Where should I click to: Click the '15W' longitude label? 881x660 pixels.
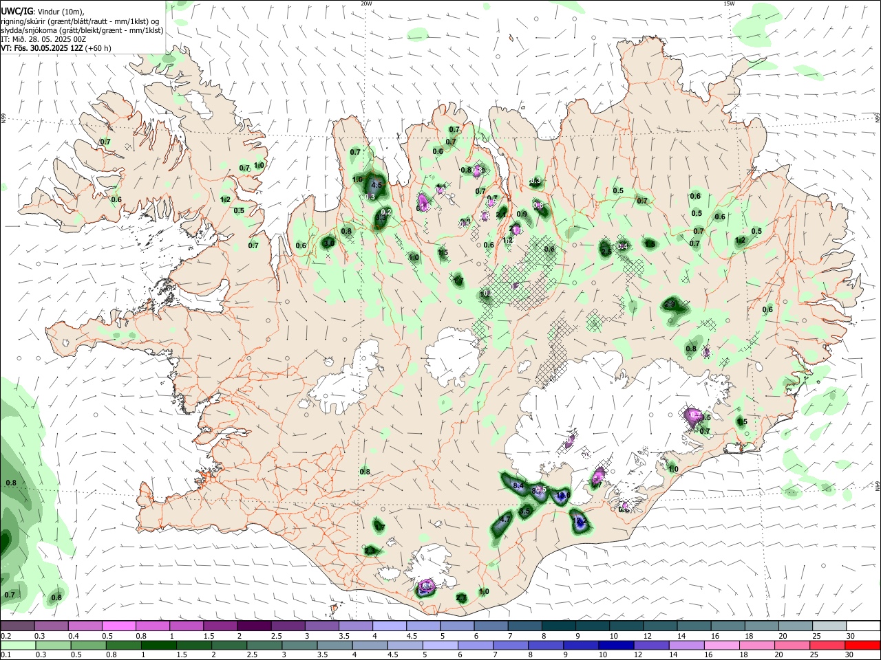729,3
